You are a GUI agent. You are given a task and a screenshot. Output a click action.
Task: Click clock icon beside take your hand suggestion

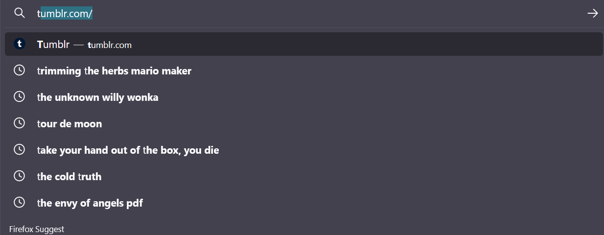coord(19,150)
